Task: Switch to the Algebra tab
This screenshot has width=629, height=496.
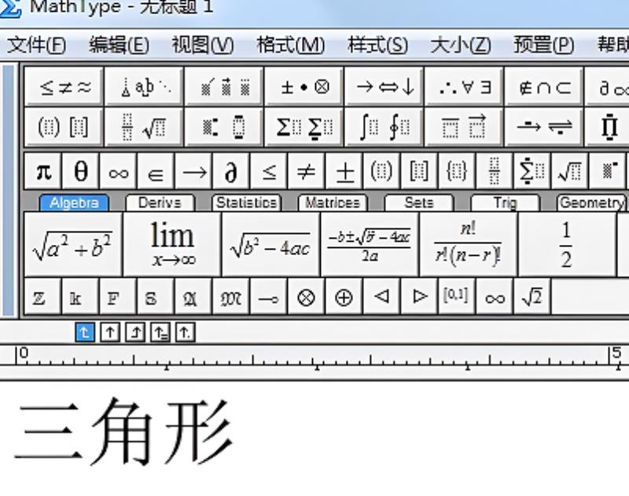Action: click(74, 202)
